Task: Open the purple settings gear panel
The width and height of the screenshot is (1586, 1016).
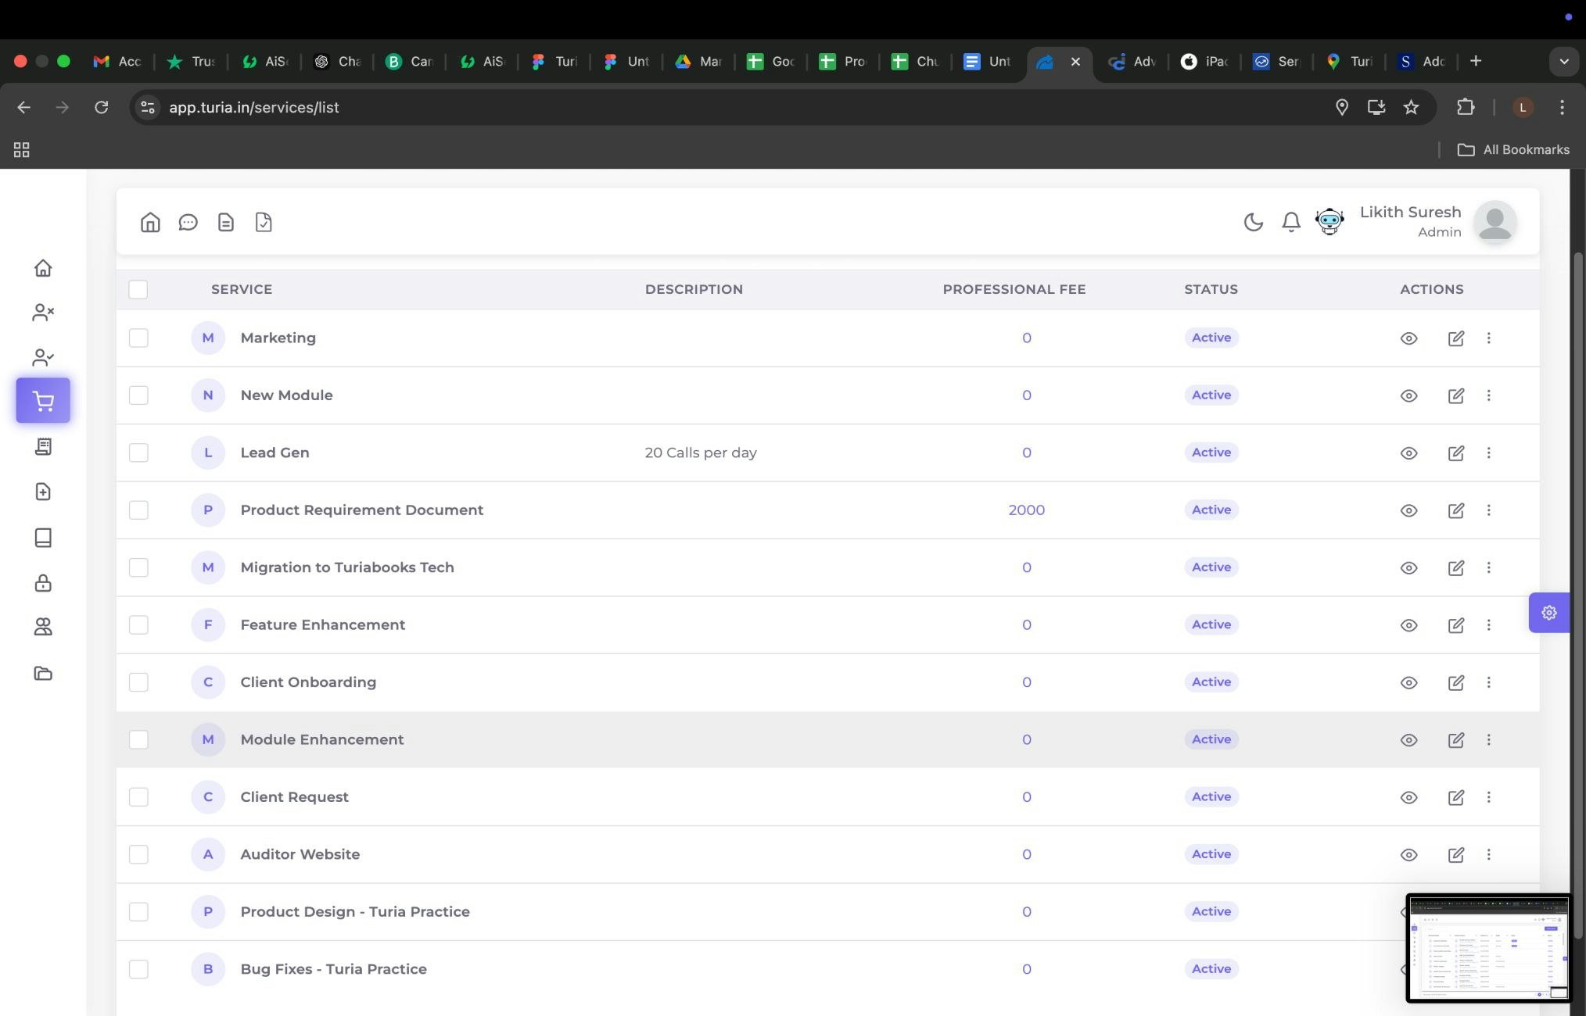Action: tap(1549, 613)
